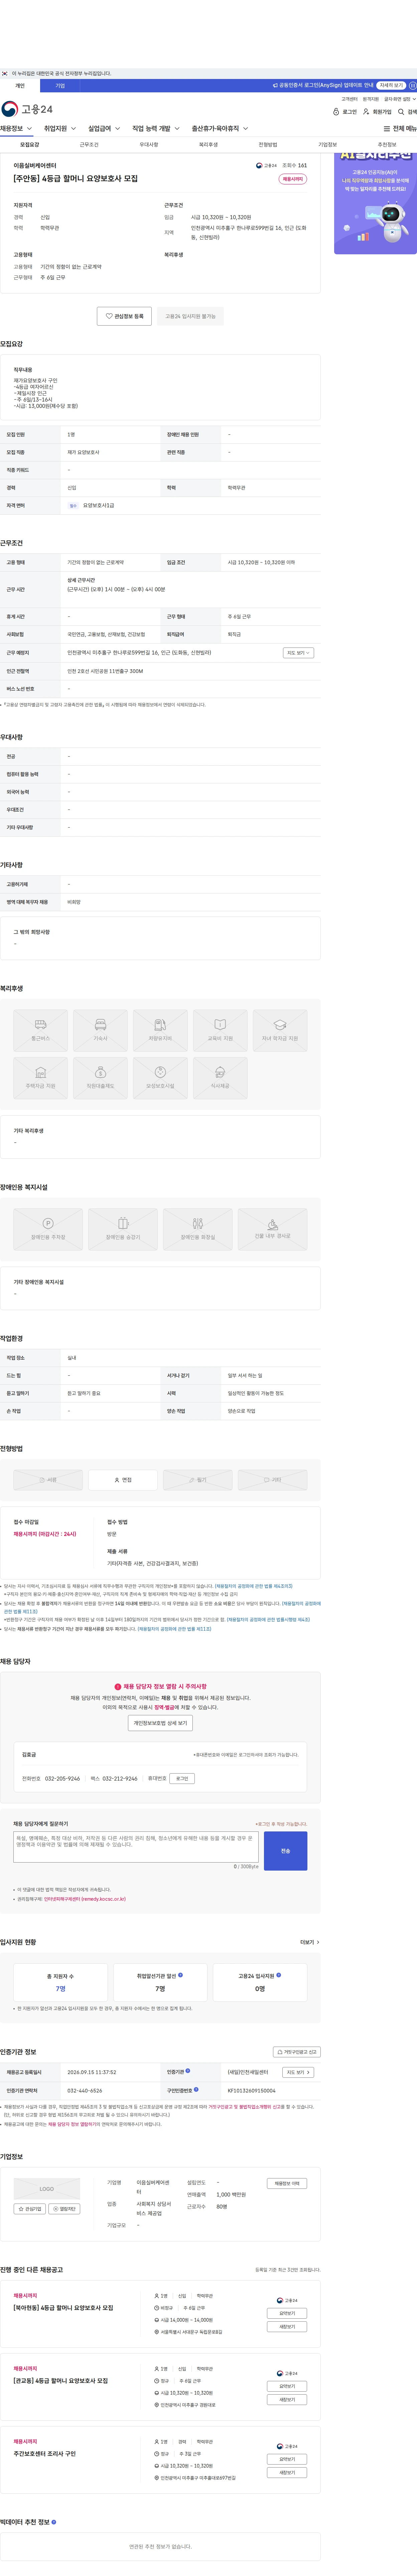Switch to the 기업 user type toggle
417x2576 pixels.
pos(60,86)
